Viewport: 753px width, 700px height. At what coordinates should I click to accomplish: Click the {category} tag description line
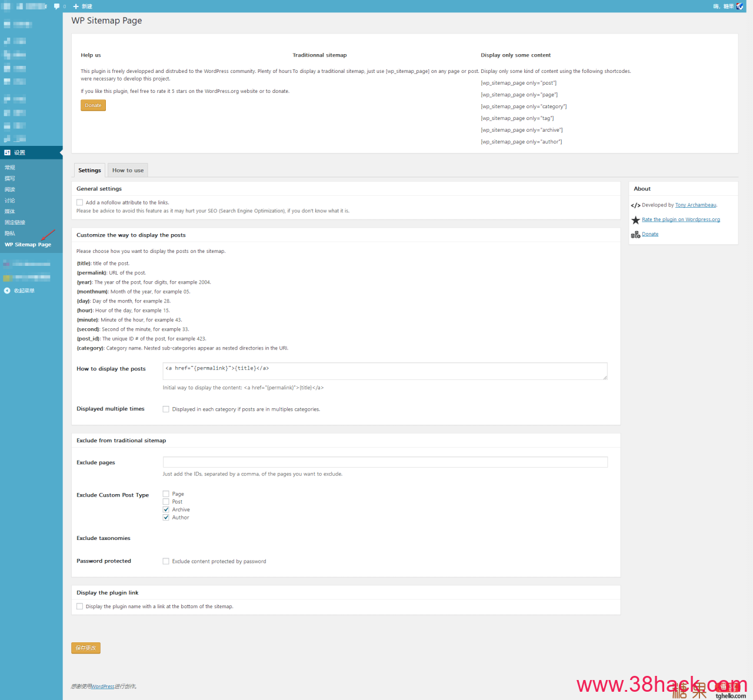click(x=182, y=348)
